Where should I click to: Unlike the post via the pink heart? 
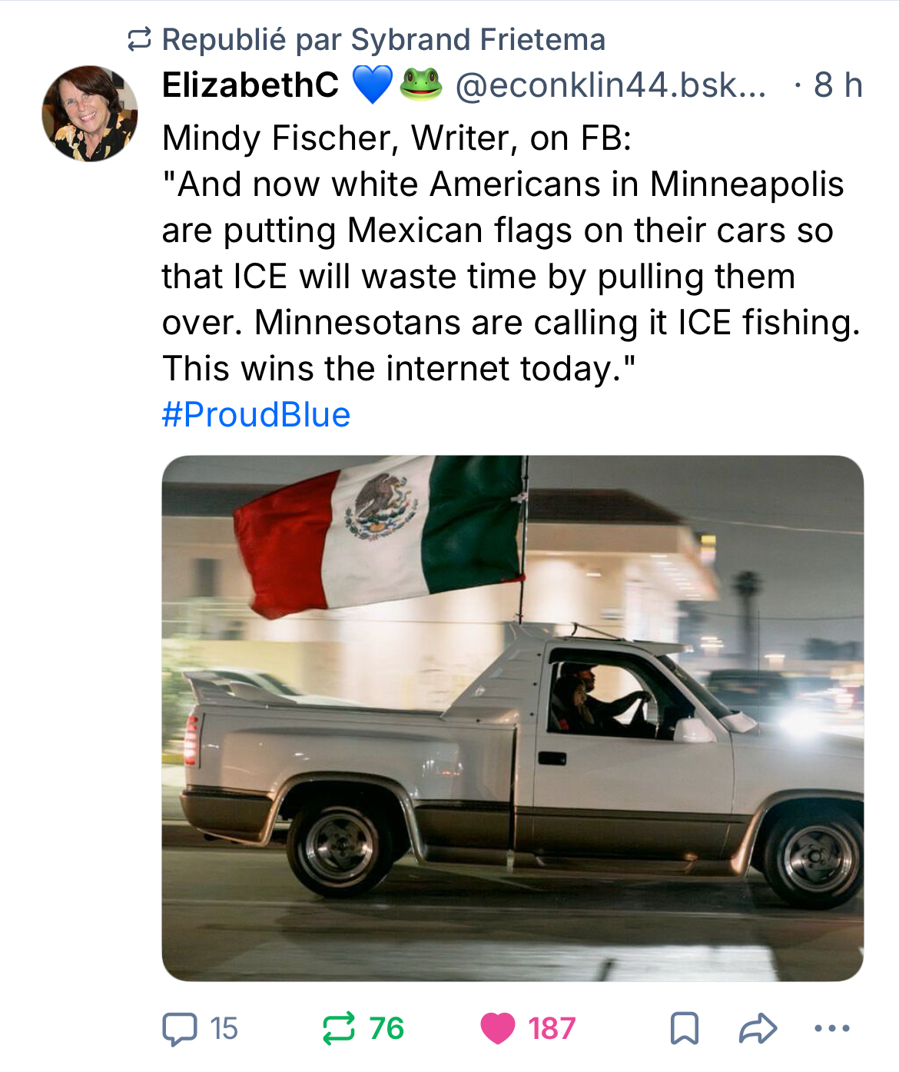click(x=497, y=1028)
